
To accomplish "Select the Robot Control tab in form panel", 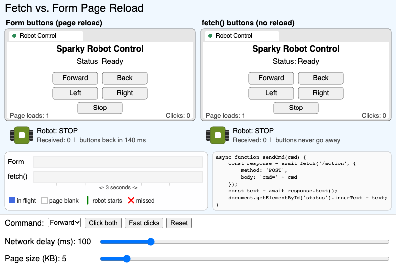I will (x=46, y=36).
